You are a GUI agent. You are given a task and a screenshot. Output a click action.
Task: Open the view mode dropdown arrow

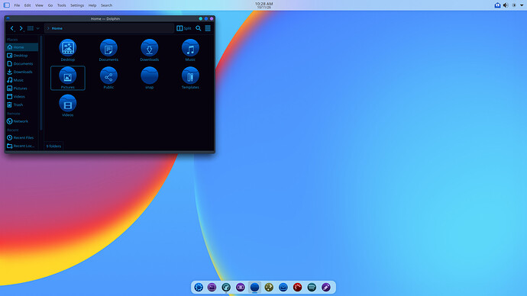[x=37, y=28]
